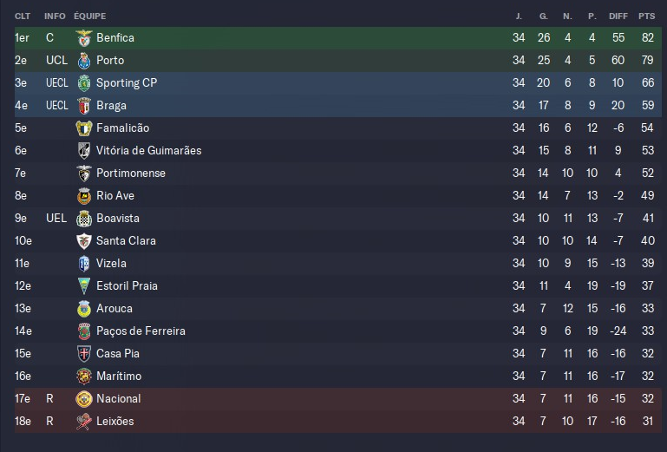Screen dimensions: 667x452
Task: Click the Paços de Ferreira name
Action: (141, 331)
